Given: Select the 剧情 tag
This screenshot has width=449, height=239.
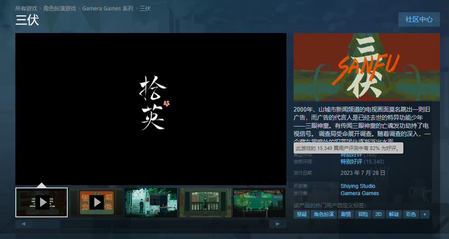Looking at the screenshot, I should tap(346, 214).
